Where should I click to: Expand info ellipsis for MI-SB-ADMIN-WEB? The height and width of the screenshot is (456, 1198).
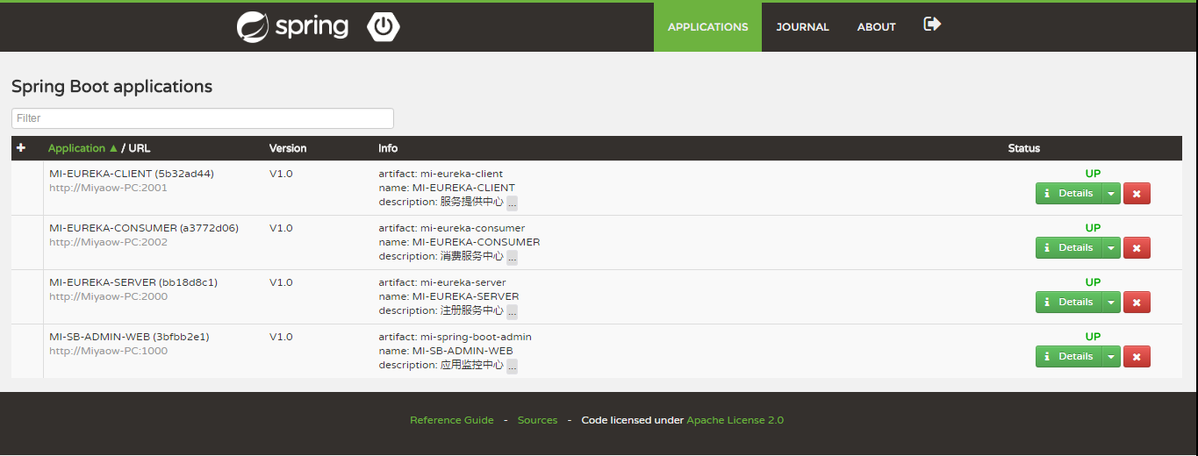tap(512, 366)
